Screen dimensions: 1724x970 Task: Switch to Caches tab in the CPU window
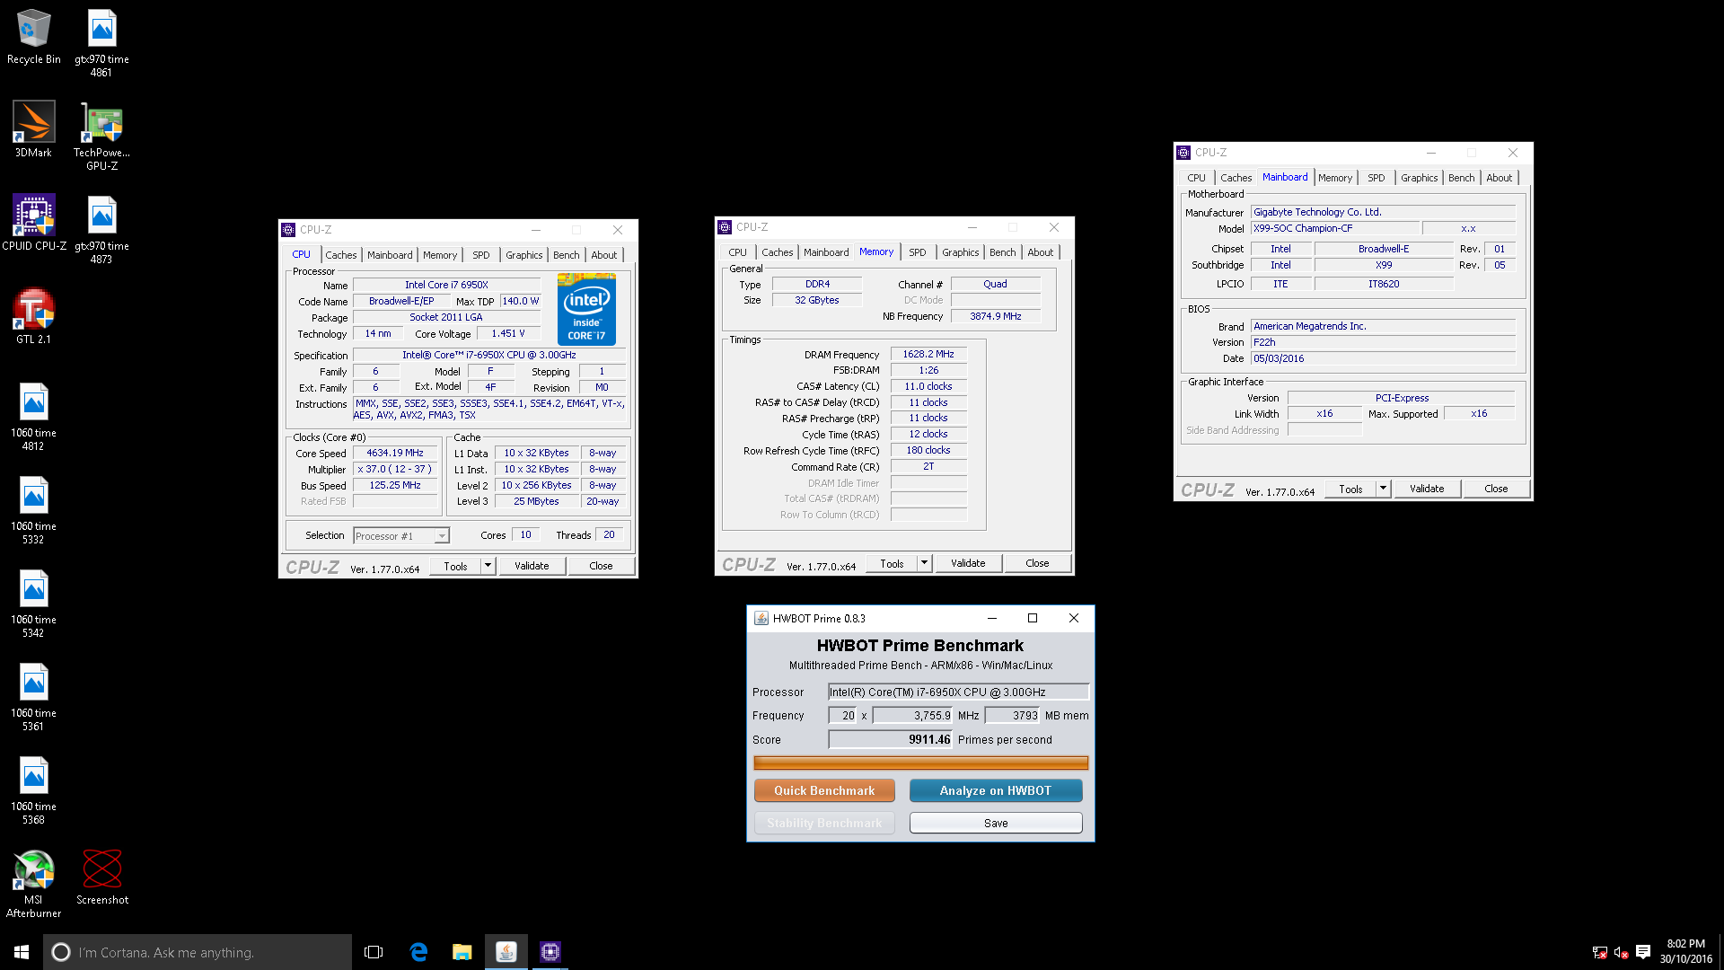pos(340,255)
